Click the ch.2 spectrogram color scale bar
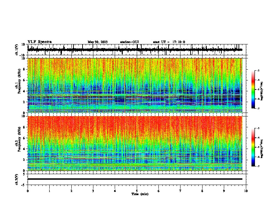The width and height of the screenshot is (277, 214). click(253, 147)
